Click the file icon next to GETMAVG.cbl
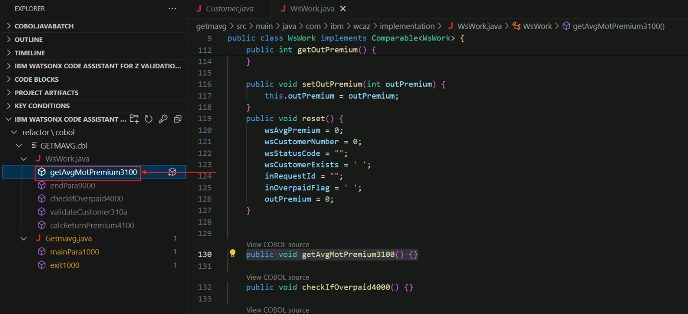This screenshot has width=688, height=314. 34,145
